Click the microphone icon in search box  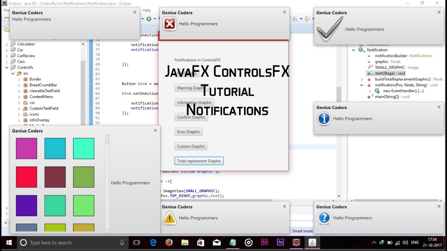(x=122, y=243)
